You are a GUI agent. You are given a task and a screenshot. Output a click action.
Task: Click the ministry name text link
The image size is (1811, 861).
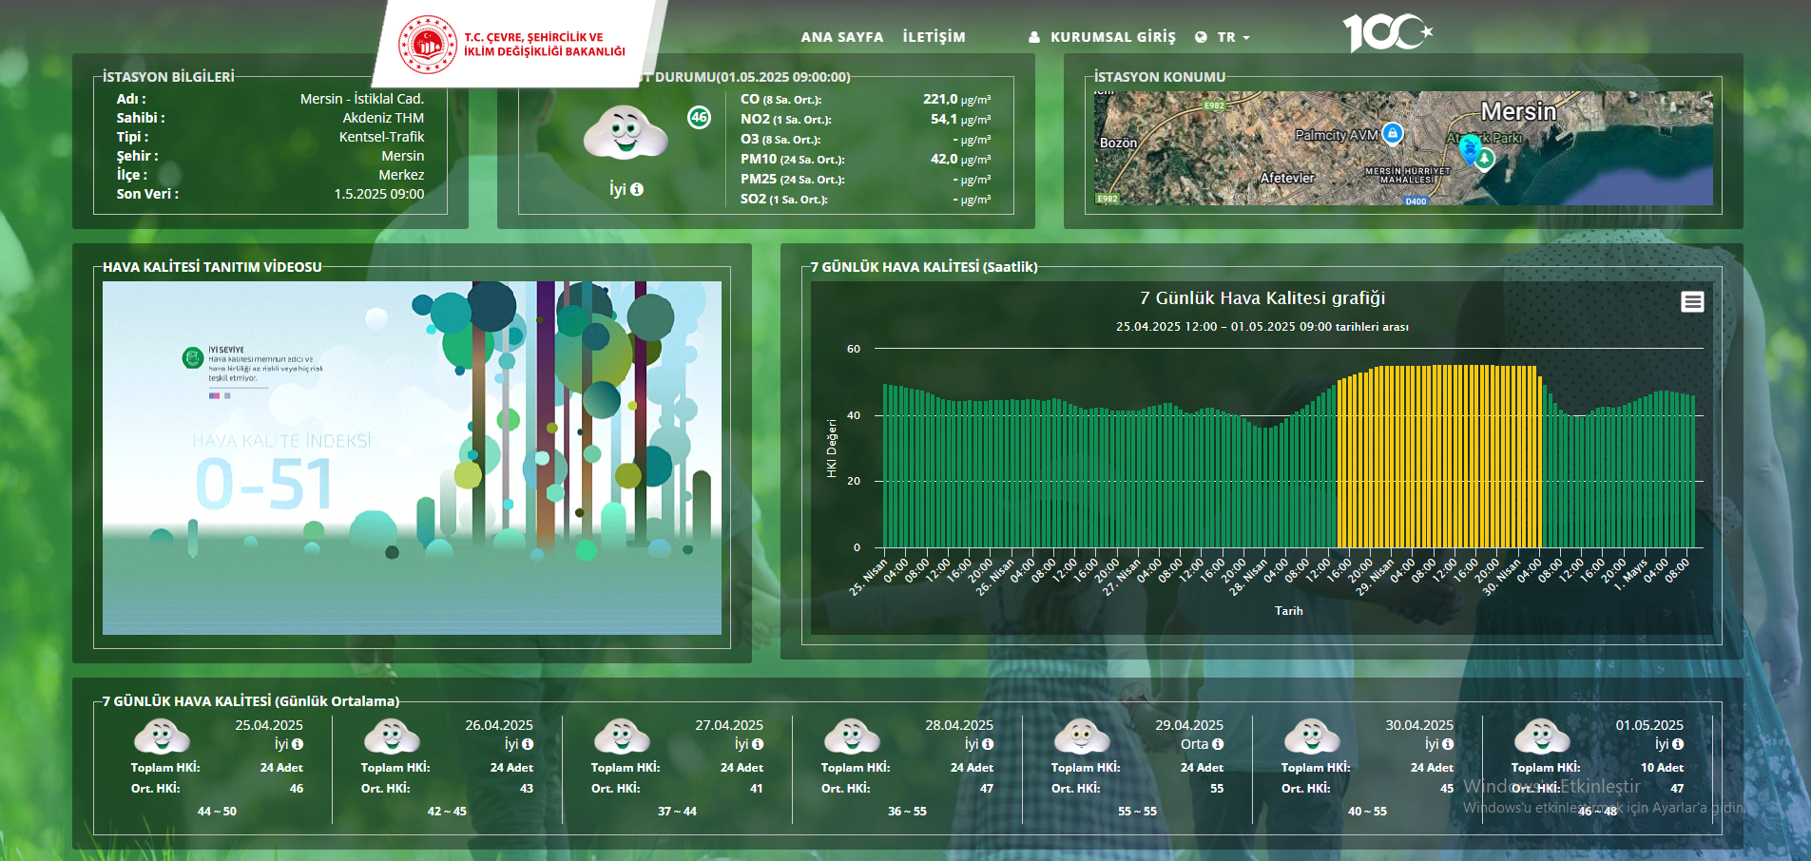click(x=544, y=45)
